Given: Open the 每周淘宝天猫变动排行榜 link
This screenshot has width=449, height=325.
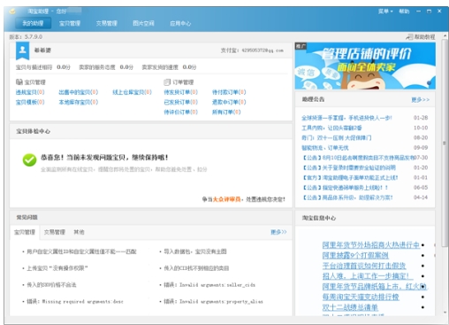Looking at the screenshot, I should (x=361, y=297).
